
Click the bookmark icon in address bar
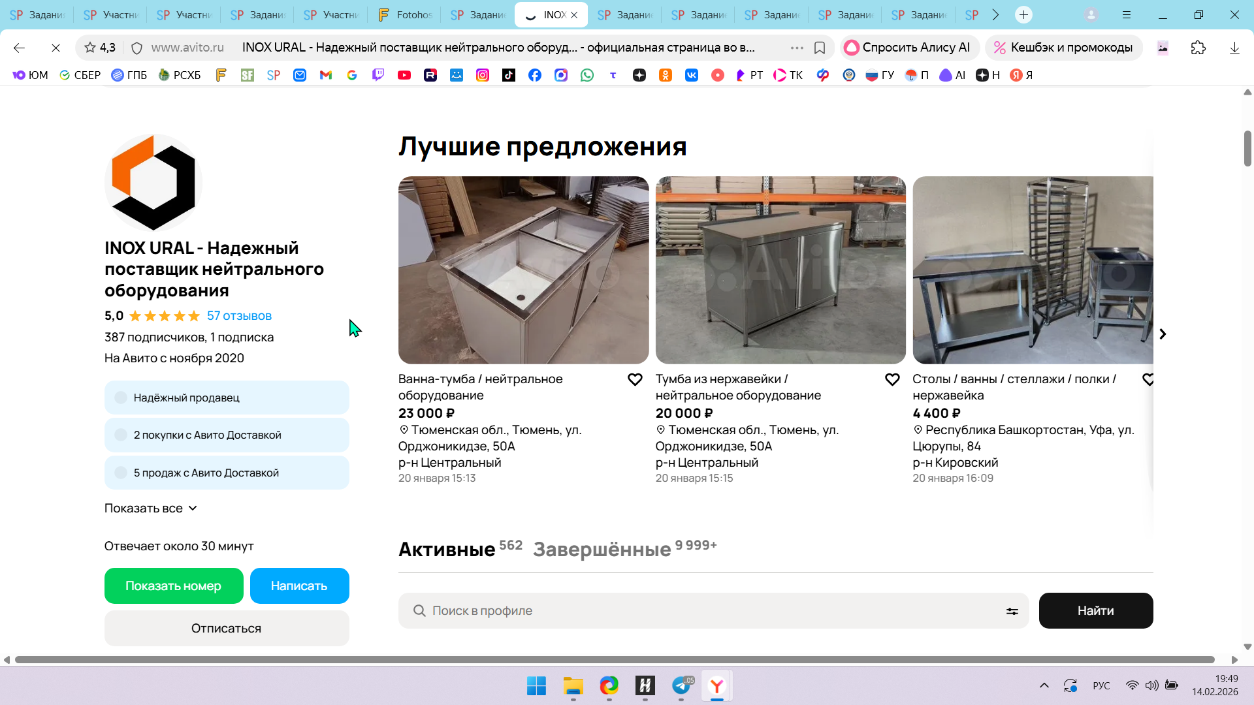pyautogui.click(x=820, y=48)
